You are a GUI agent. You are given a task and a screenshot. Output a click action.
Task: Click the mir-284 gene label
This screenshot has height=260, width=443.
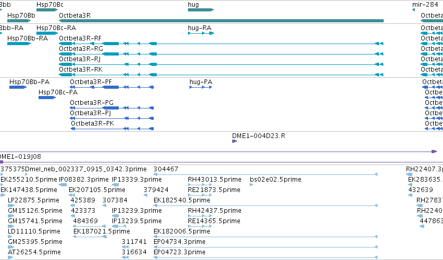coord(425,5)
